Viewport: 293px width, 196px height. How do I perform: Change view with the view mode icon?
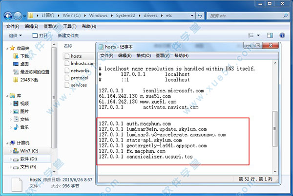(x=251, y=35)
